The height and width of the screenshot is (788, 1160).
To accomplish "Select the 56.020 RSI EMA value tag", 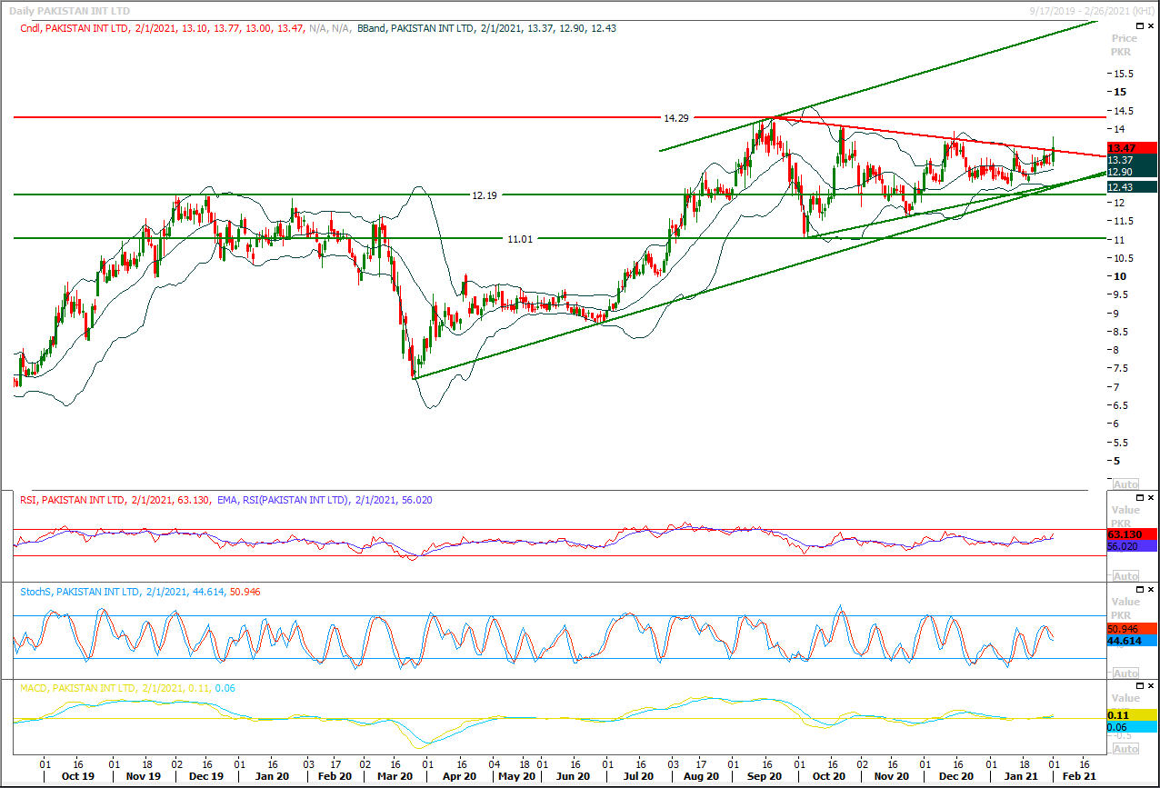I will [1132, 546].
